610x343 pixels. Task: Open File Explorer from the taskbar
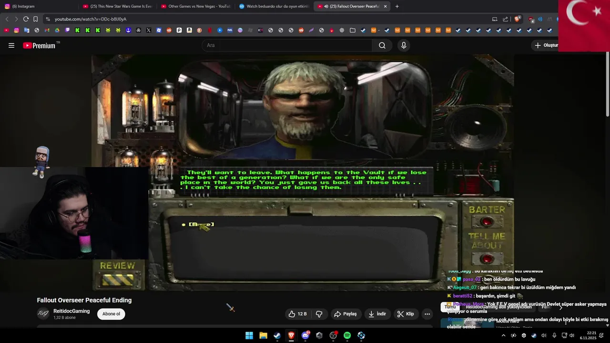[x=263, y=335]
